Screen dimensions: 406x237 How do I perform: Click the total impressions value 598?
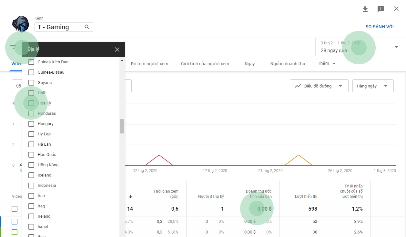click(313, 209)
